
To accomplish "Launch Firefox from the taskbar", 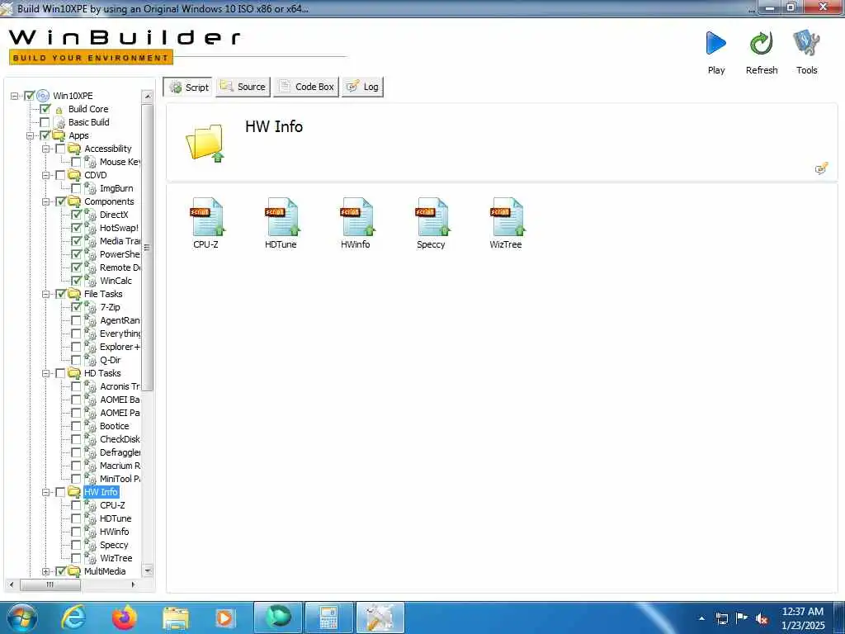I will (125, 617).
